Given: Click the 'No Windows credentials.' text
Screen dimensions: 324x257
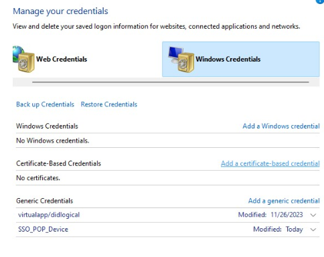Looking at the screenshot, I should tap(53, 141).
